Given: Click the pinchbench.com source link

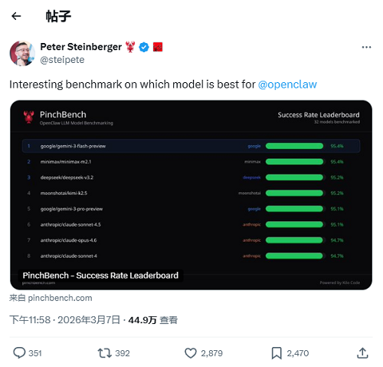Looking at the screenshot, I should (x=60, y=298).
